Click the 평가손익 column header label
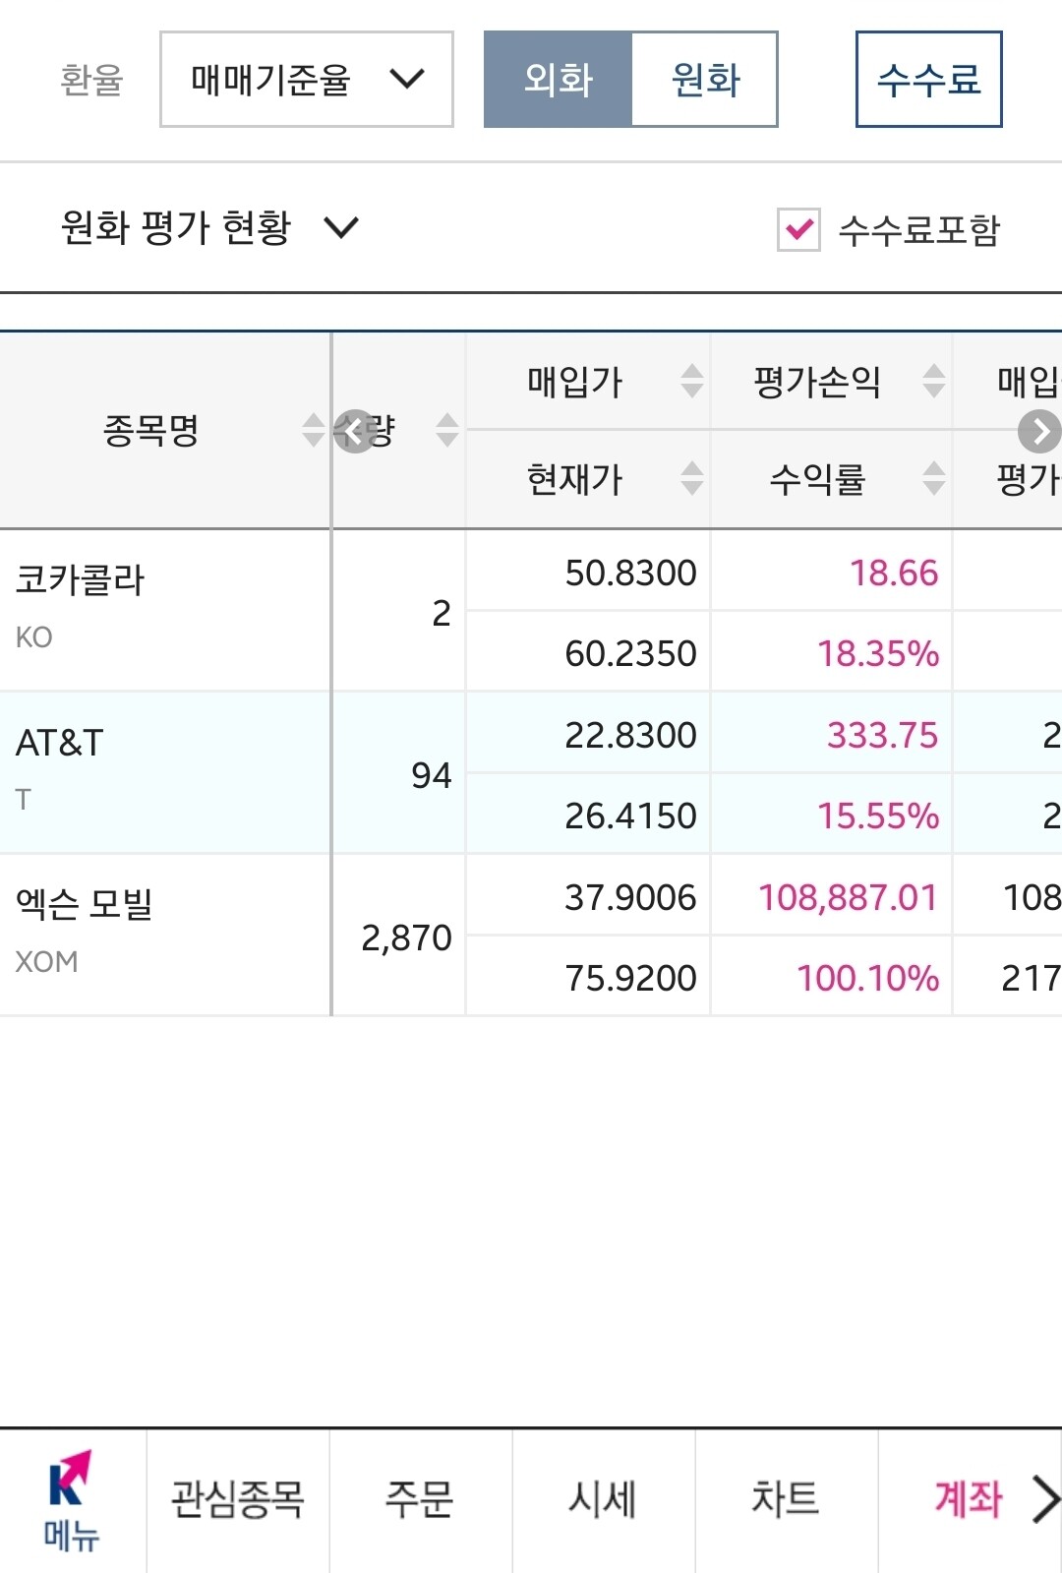Image resolution: width=1062 pixels, height=1573 pixels. (x=817, y=381)
